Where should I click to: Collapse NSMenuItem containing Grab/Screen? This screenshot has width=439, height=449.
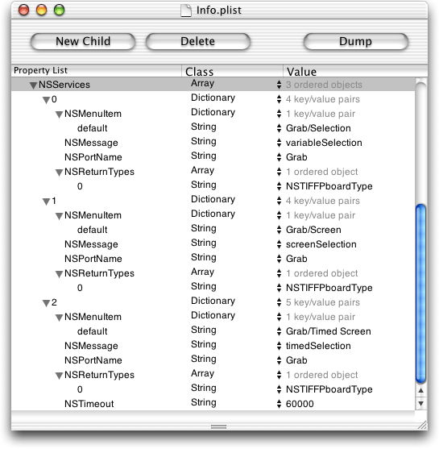59,216
